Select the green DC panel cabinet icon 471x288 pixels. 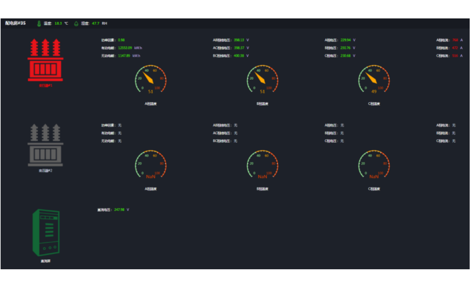pyautogui.click(x=46, y=233)
